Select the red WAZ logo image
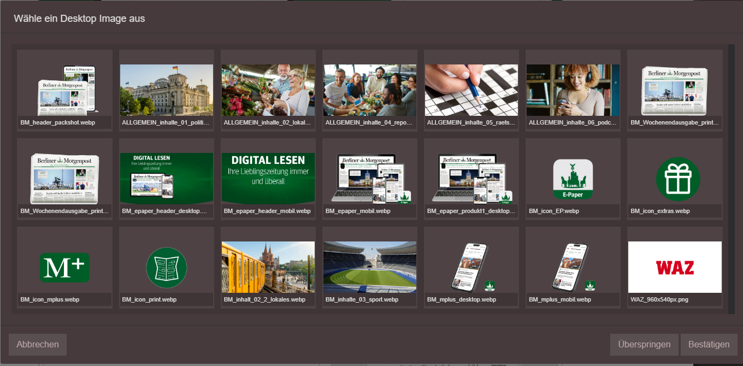Screen dimensions: 743x366 tap(675, 267)
